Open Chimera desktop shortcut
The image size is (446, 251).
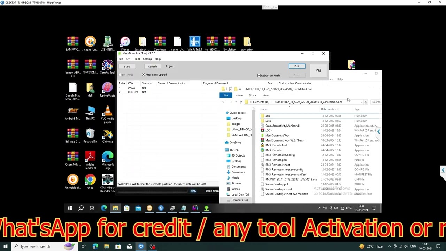click(x=108, y=136)
